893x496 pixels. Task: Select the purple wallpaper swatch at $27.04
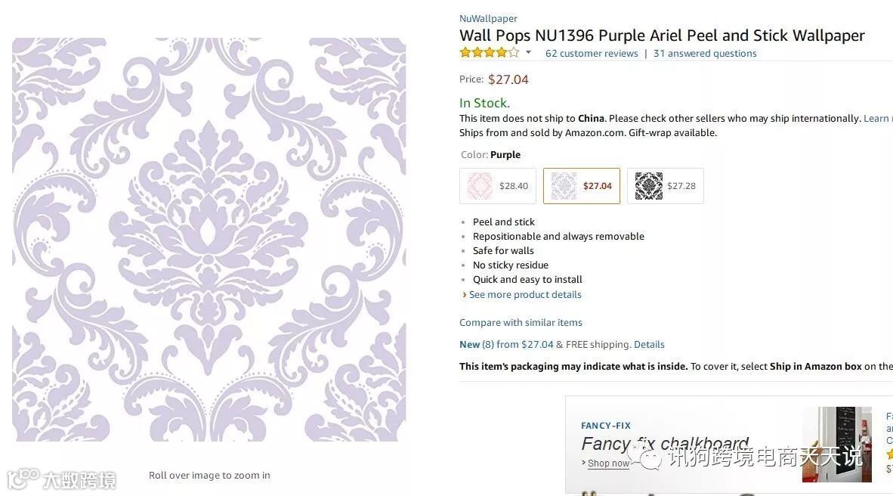coord(581,186)
